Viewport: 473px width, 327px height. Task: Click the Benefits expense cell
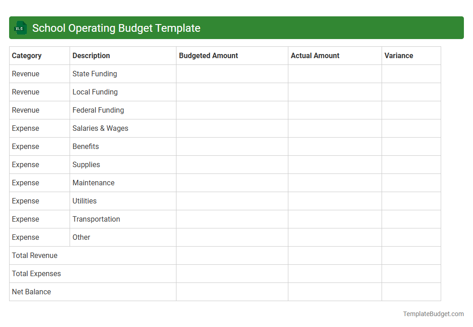tap(86, 146)
